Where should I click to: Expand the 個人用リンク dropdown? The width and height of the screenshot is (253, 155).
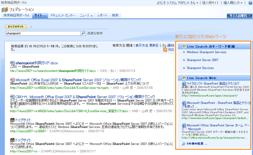(x=233, y=3)
